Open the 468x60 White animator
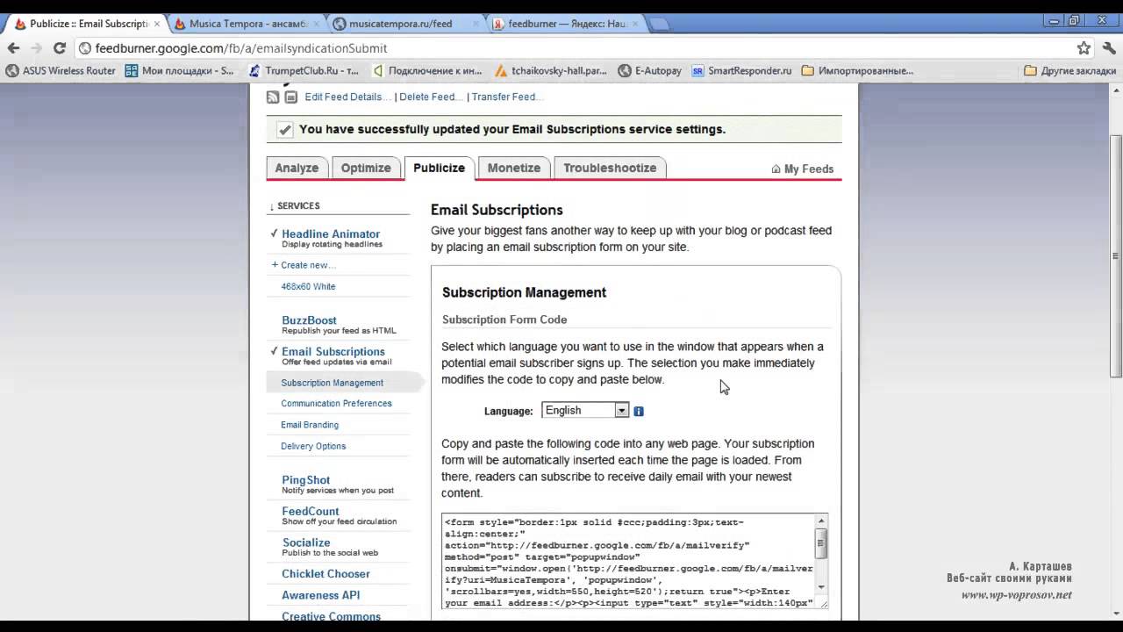This screenshot has width=1123, height=632. pyautogui.click(x=308, y=286)
